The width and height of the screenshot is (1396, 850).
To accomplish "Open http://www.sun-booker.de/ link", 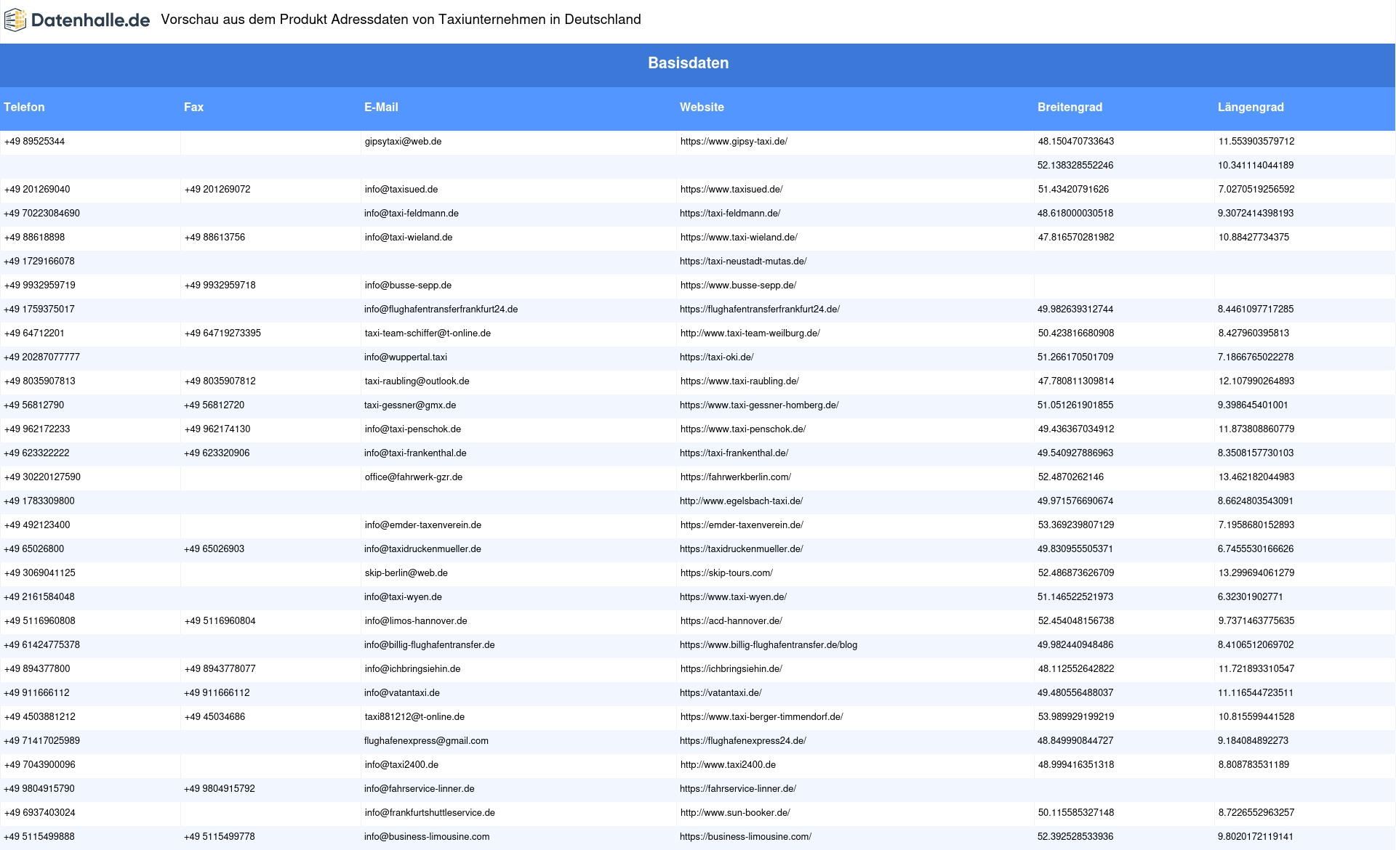I will 735,813.
